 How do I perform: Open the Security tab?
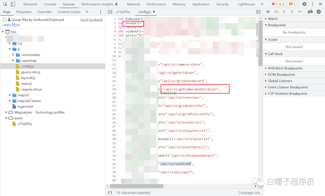point(222,4)
